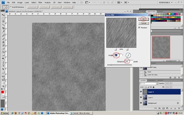Select the Healing Brush tool
The height and width of the screenshot is (115, 184).
tap(3, 36)
